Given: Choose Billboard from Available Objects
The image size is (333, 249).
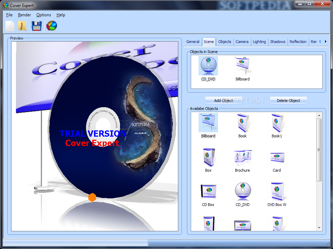Looking at the screenshot, I should (x=208, y=126).
